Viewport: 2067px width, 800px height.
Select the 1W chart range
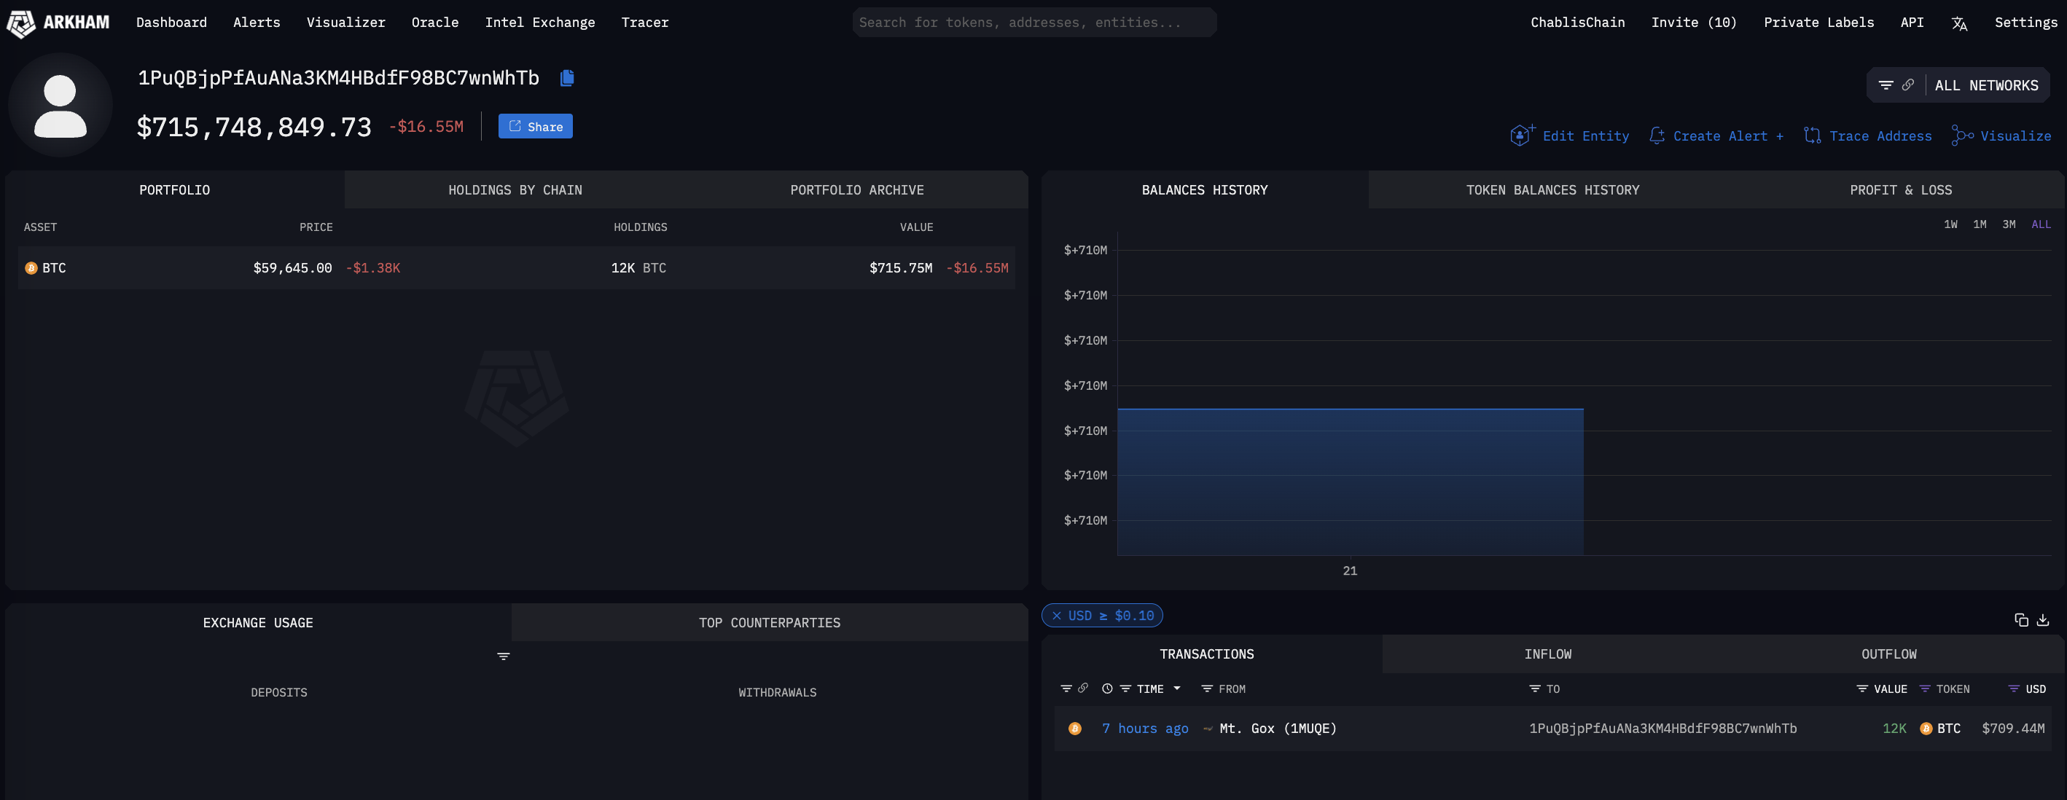coord(1950,224)
